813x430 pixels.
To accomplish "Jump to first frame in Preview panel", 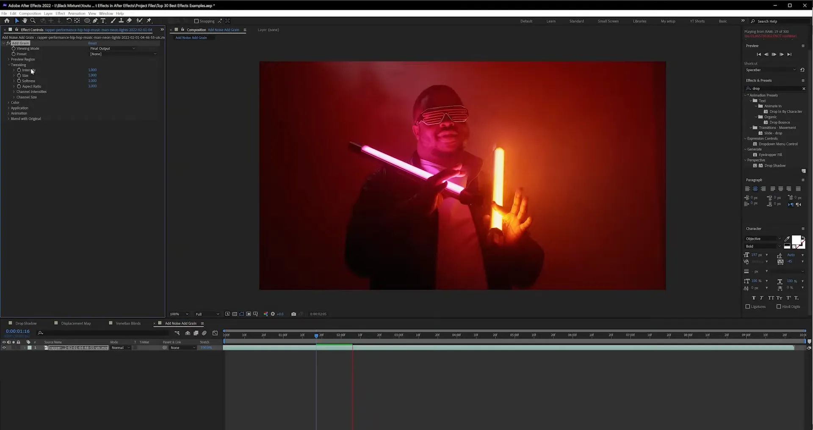I will point(759,54).
